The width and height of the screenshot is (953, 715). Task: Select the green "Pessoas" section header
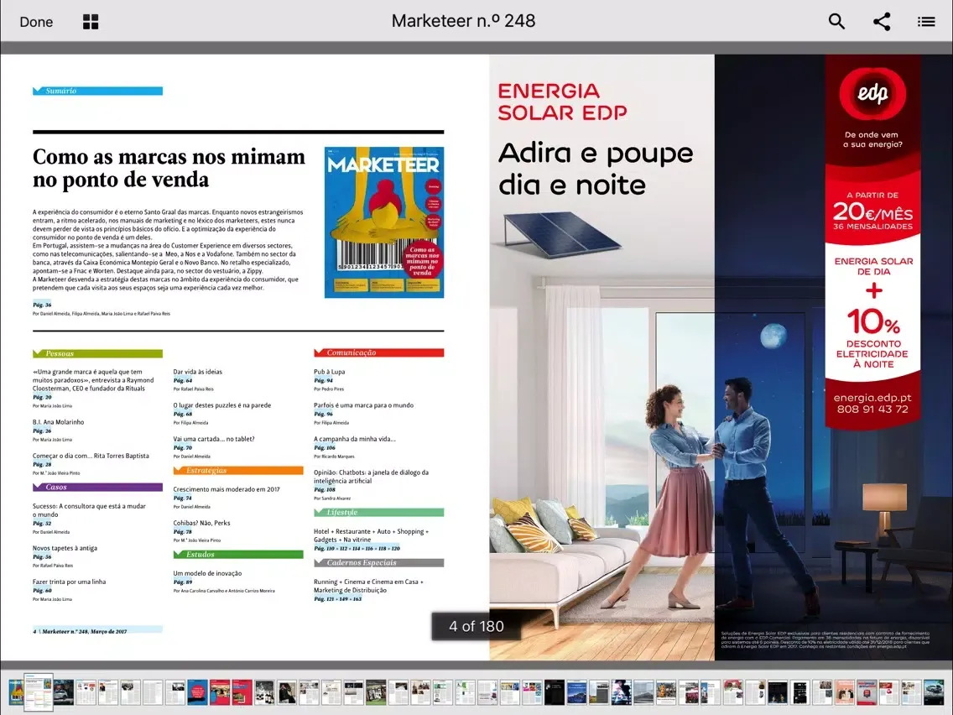coord(98,353)
